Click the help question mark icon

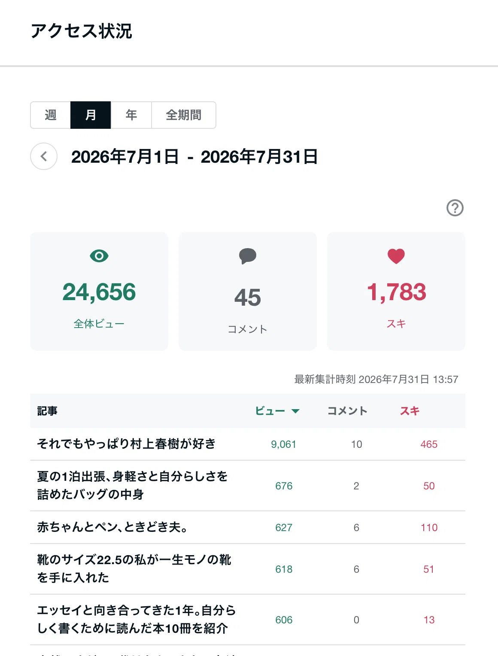coord(455,208)
